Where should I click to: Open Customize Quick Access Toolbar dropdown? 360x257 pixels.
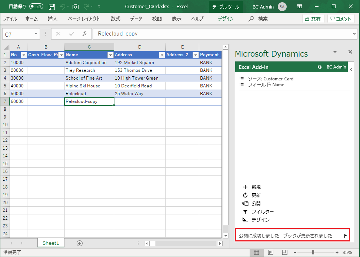point(99,7)
